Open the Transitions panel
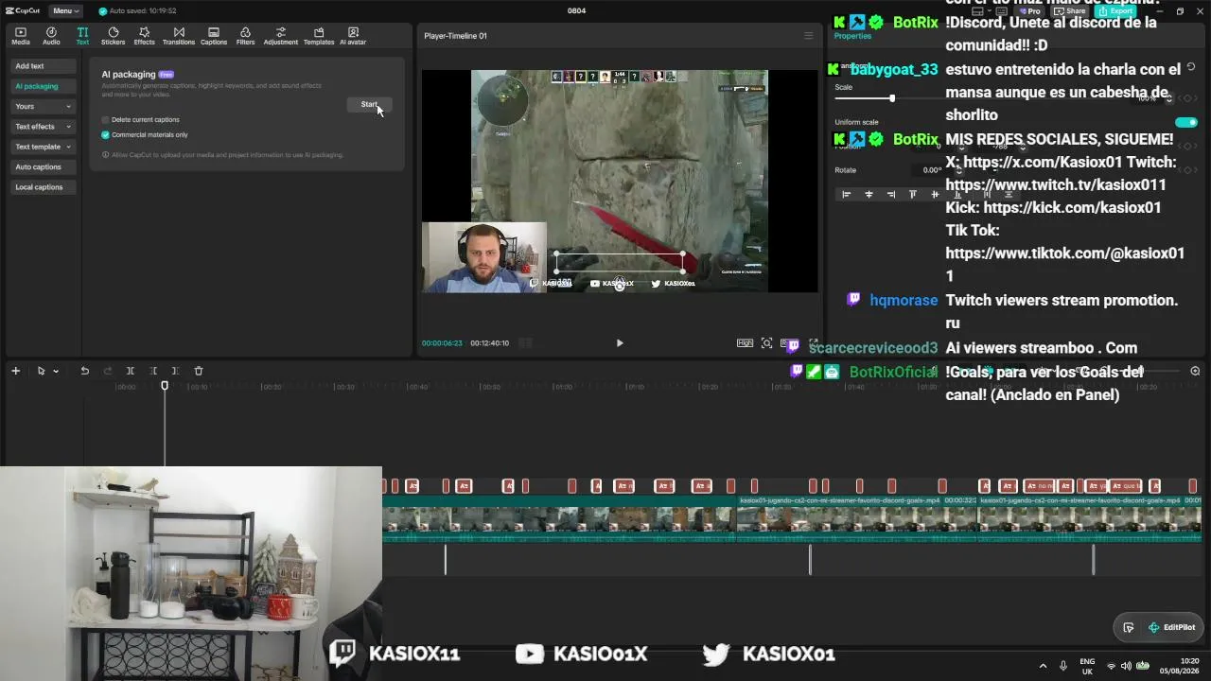Screen dimensions: 1211x681 pos(179,36)
